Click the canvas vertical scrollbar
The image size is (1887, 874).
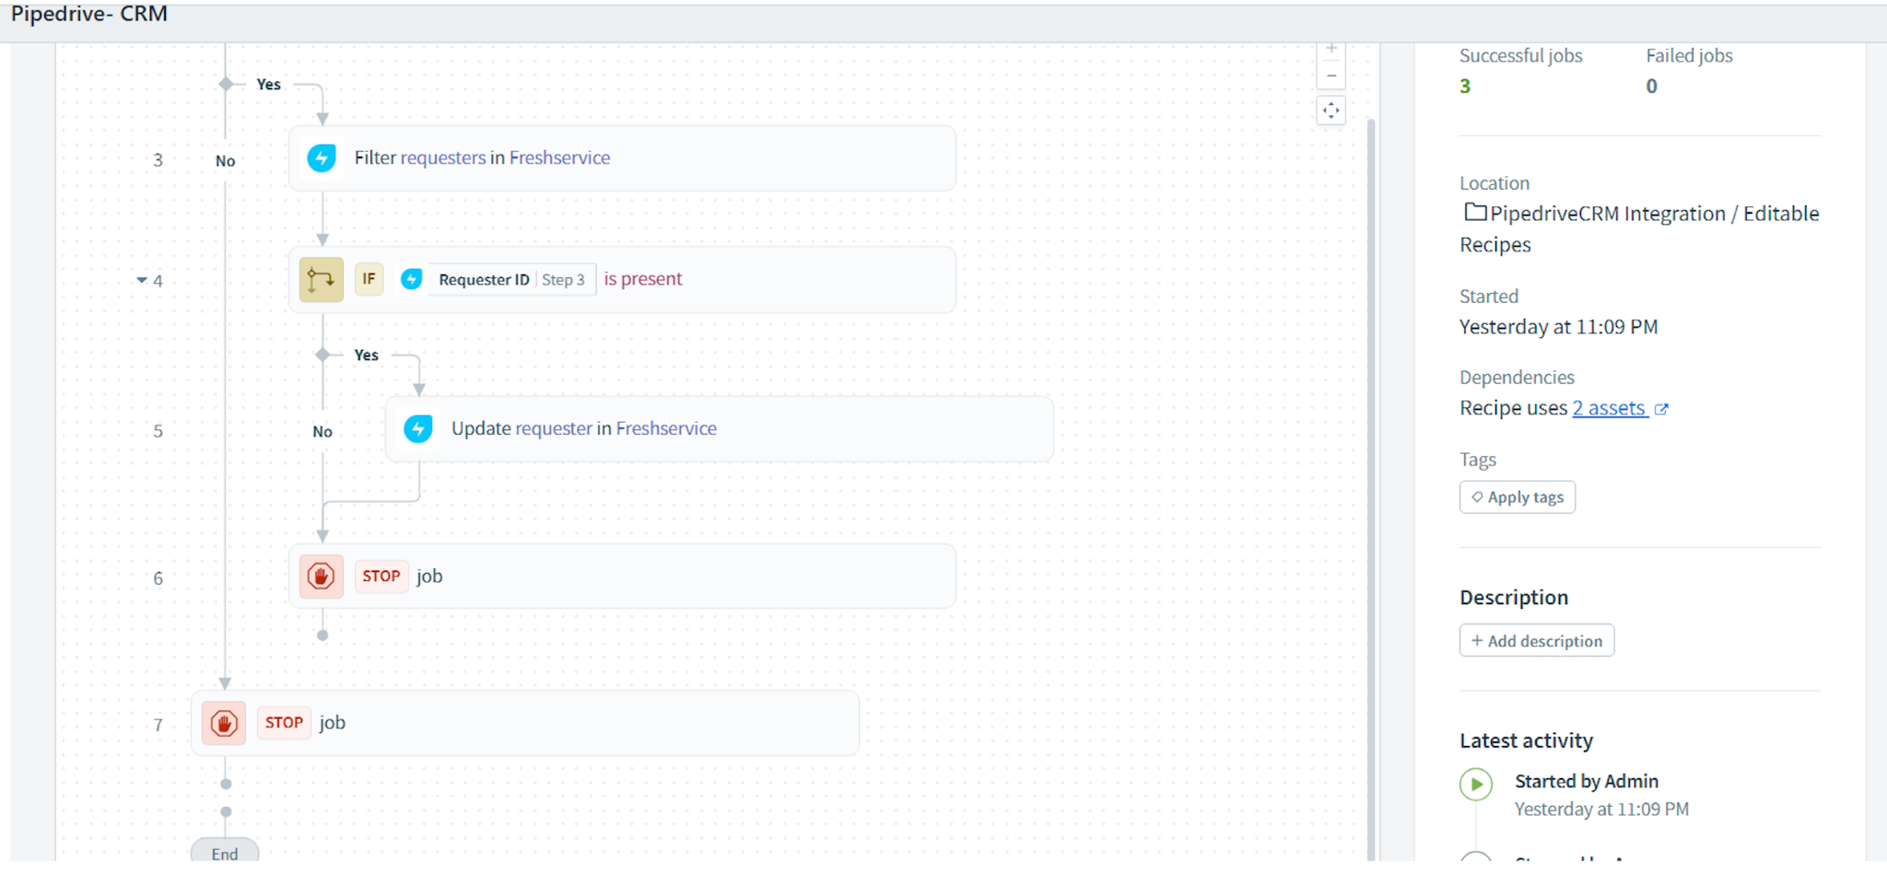pos(1371,488)
